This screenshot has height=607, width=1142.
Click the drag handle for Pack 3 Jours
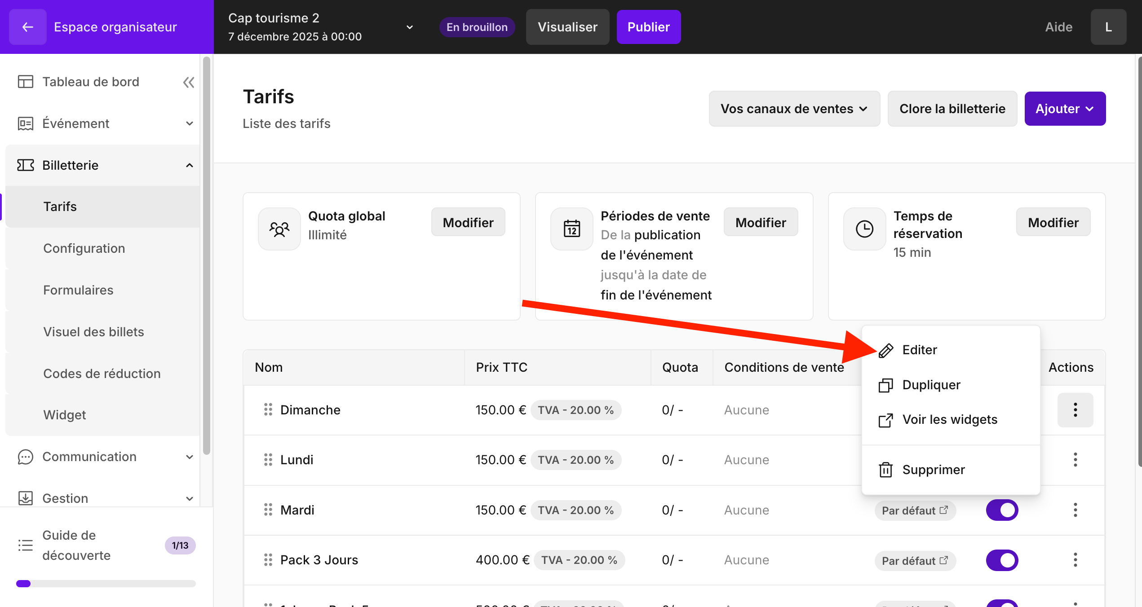click(x=268, y=560)
